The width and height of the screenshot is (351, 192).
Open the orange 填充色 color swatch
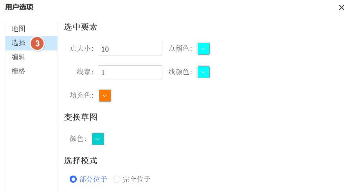click(105, 96)
